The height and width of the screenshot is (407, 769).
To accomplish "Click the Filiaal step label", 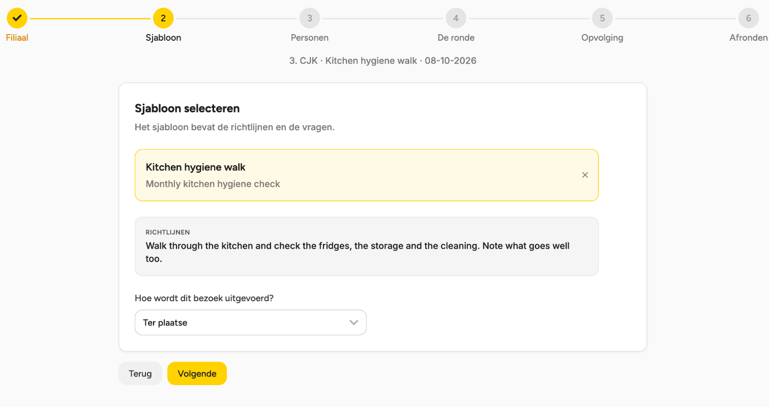I will click(17, 38).
